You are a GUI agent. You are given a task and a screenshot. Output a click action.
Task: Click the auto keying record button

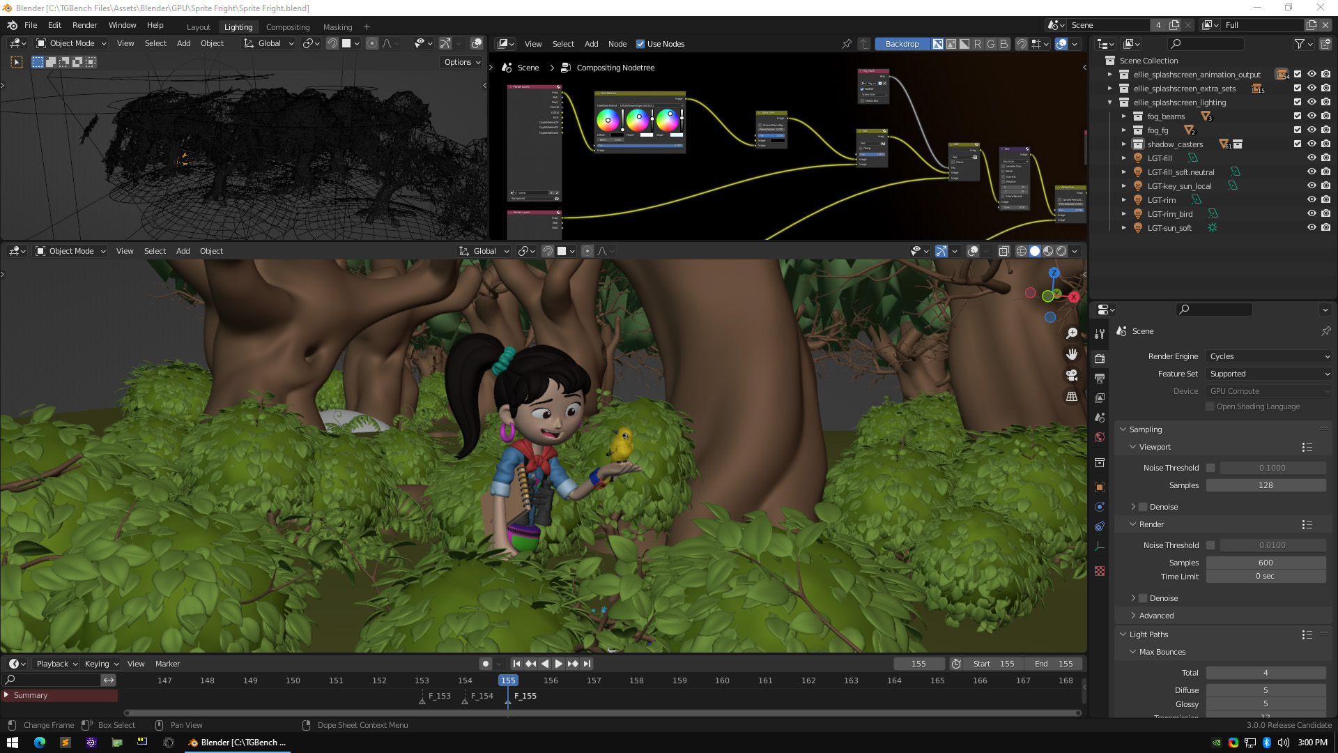(x=486, y=664)
